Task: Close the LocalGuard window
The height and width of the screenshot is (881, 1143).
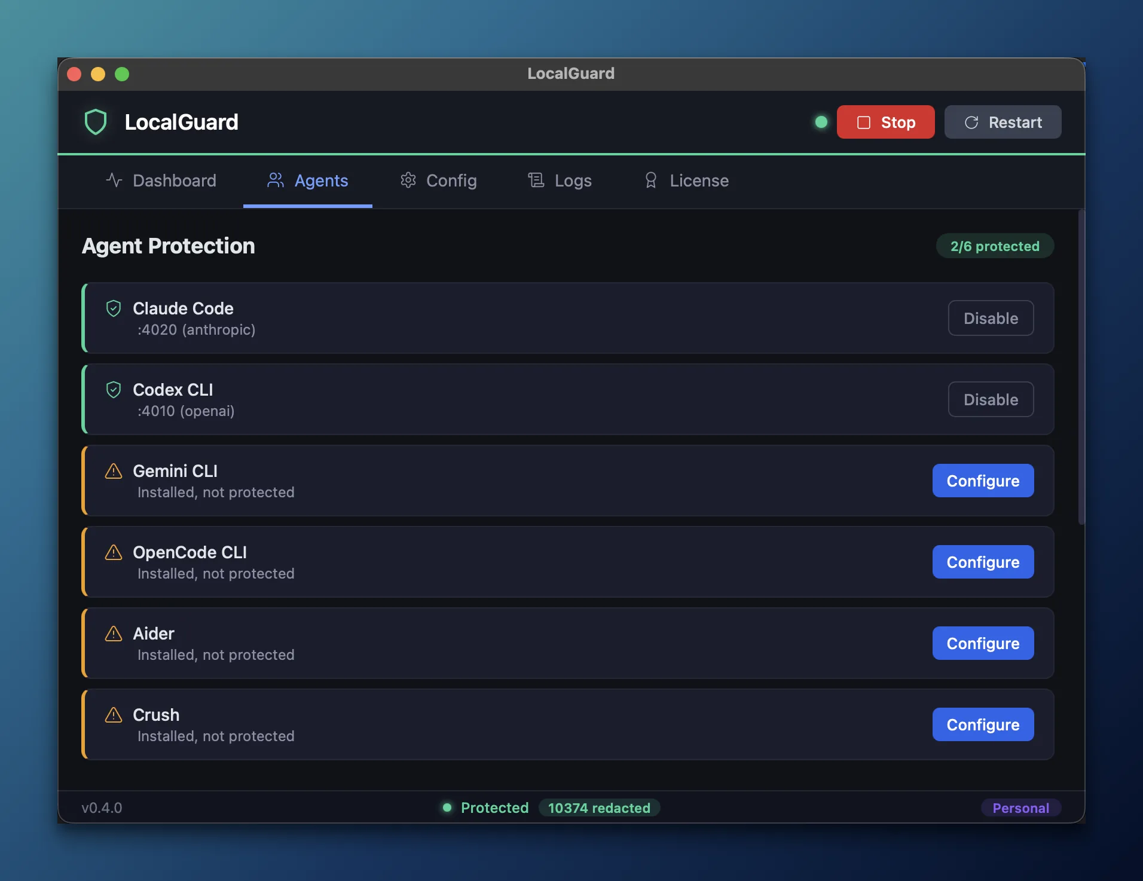Action: click(74, 74)
